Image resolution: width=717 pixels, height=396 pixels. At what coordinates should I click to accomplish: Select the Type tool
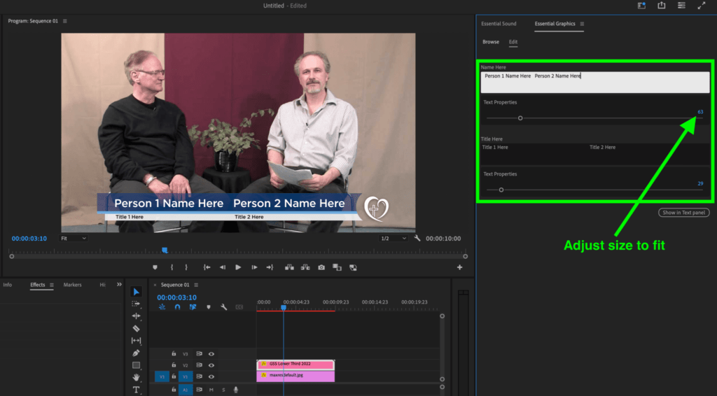point(136,390)
